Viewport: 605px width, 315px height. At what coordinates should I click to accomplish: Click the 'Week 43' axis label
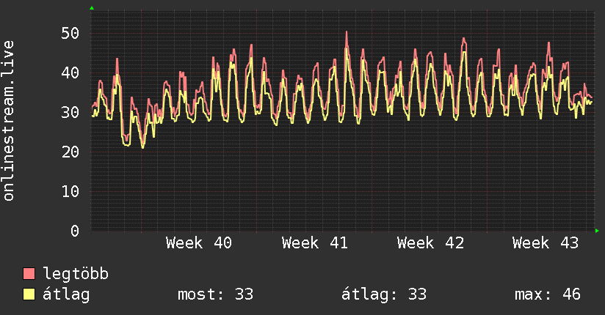[x=546, y=243]
